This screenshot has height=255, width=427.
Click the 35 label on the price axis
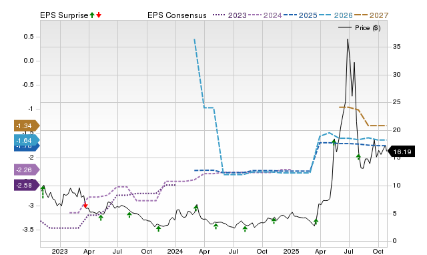tap(396, 47)
